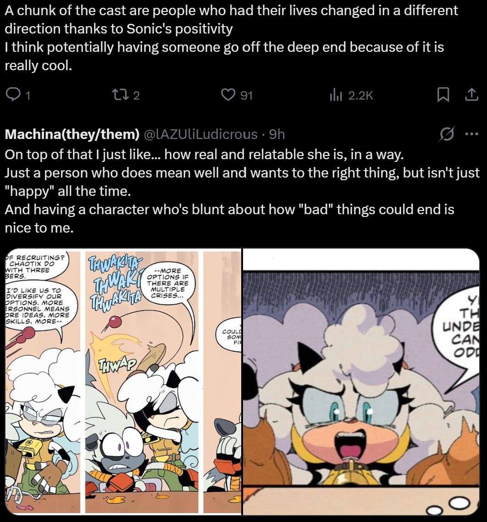Open the 9h timestamp of the tweet

click(x=277, y=134)
